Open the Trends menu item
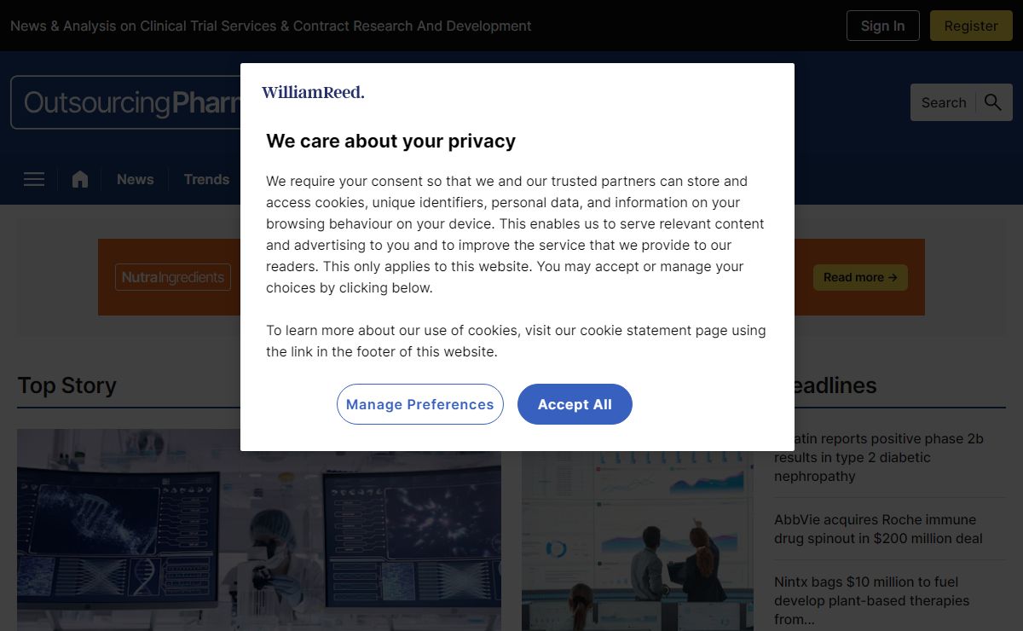Screen dimensions: 1023x631 pos(206,179)
